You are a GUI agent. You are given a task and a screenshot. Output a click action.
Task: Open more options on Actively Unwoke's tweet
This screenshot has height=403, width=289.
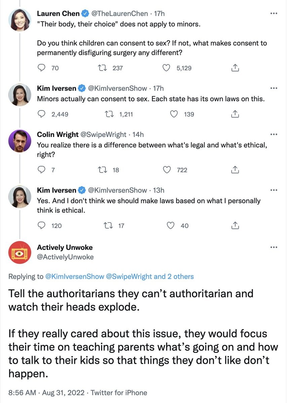pos(274,248)
